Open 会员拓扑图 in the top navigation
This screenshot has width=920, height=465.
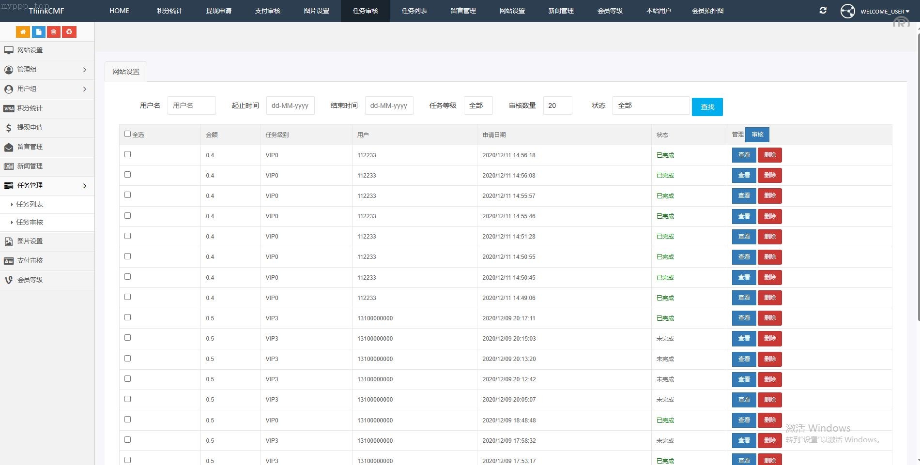click(x=707, y=11)
